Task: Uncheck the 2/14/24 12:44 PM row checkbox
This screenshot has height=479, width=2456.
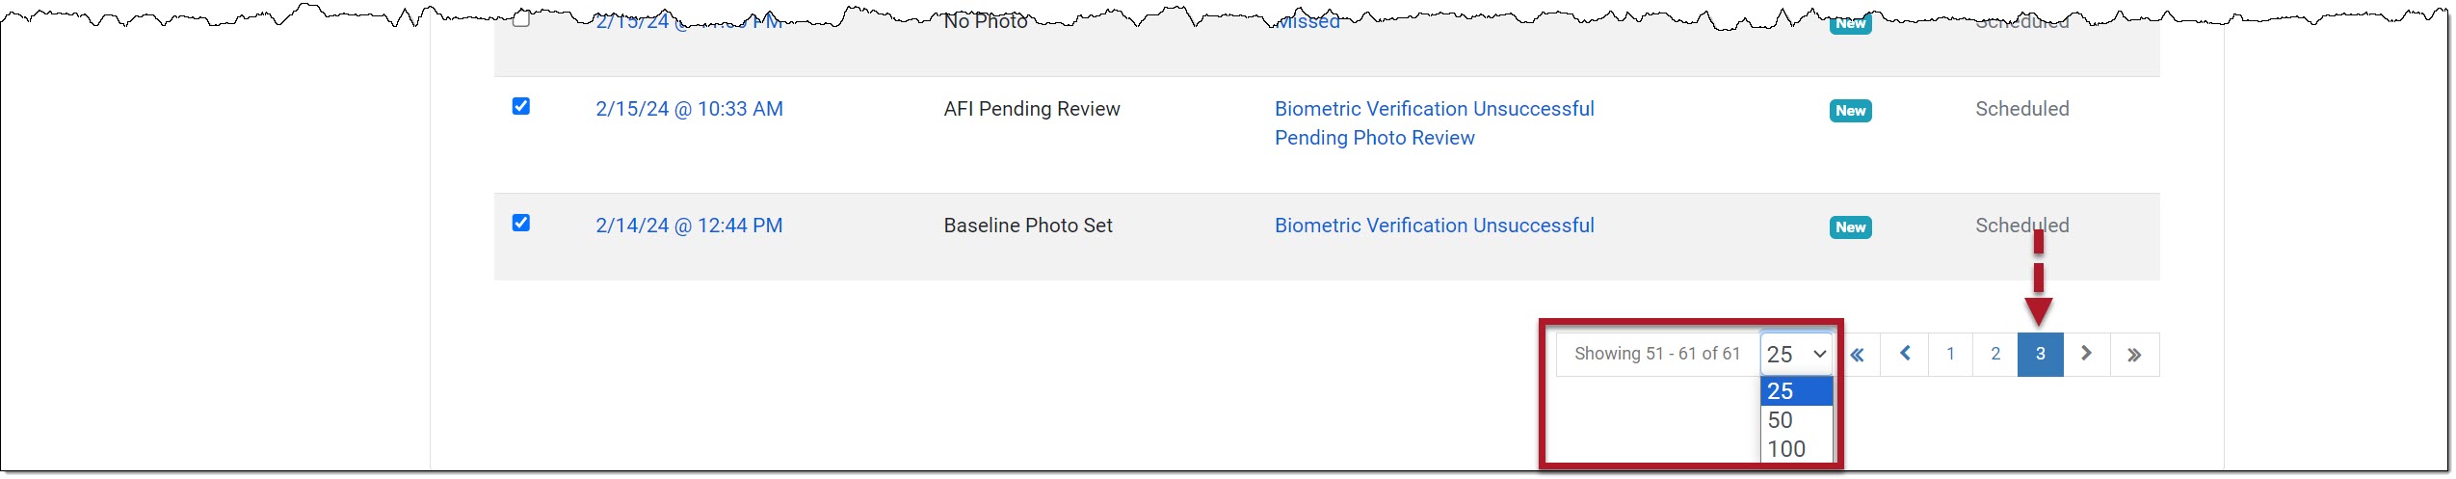Action: pos(521,223)
